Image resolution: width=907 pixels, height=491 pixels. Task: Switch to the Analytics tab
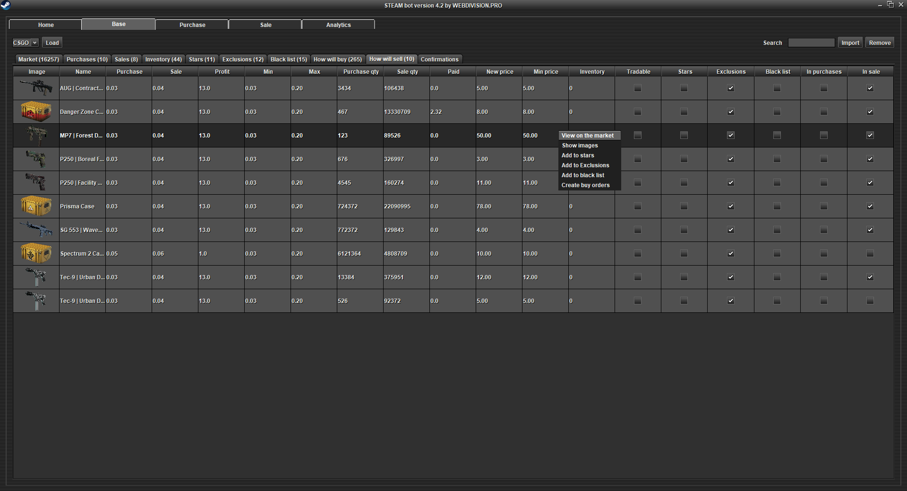pyautogui.click(x=338, y=25)
